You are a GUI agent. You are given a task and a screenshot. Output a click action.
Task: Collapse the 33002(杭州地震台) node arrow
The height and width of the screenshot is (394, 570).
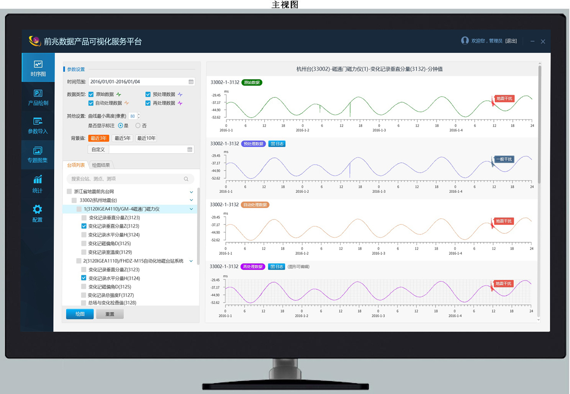[191, 200]
